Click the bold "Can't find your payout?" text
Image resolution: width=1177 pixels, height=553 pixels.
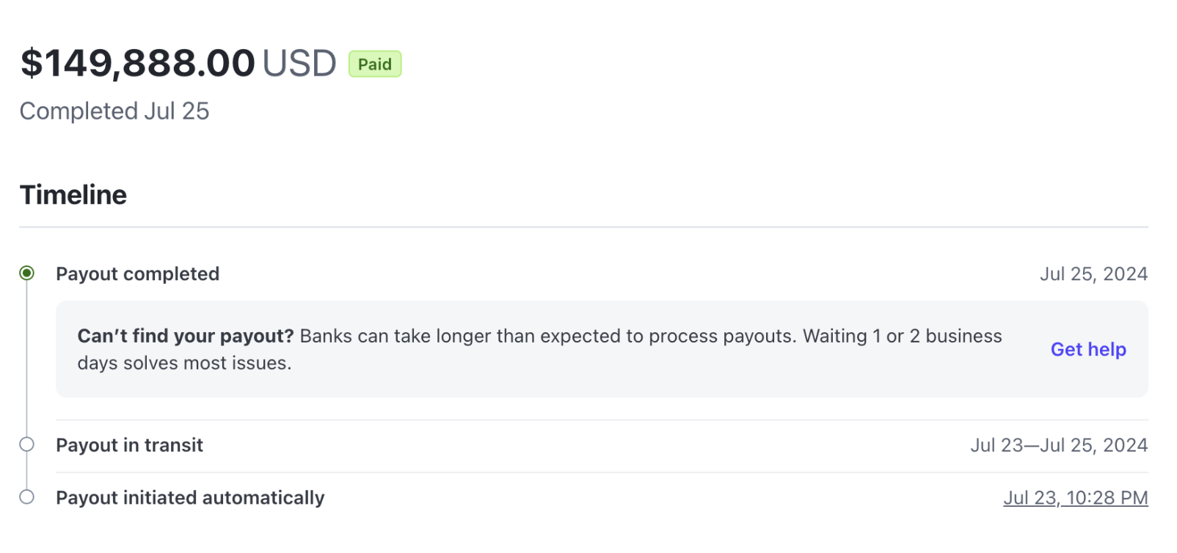(x=186, y=336)
